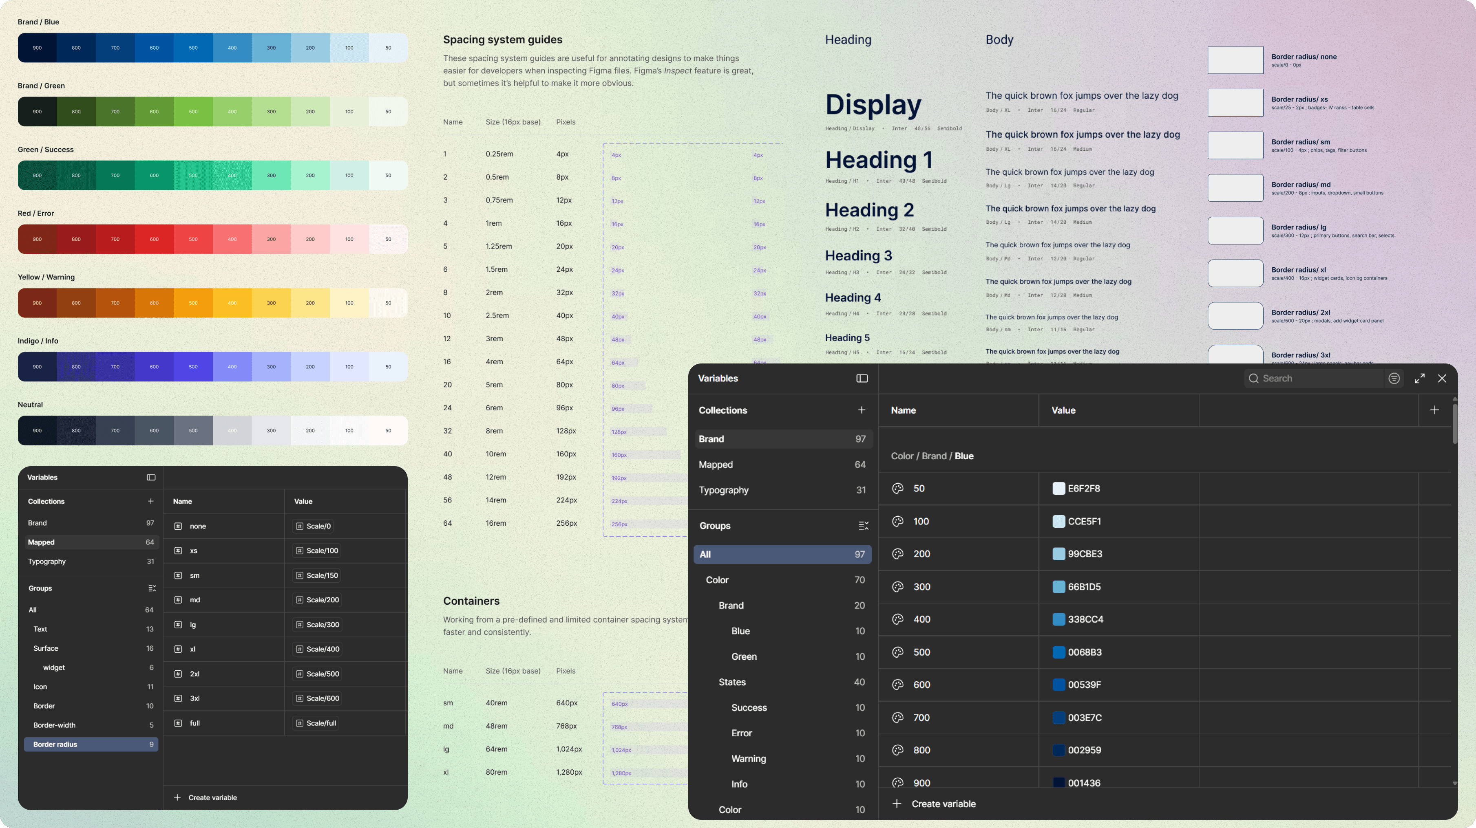Viewport: 1476px width, 828px height.
Task: Open the States group in tree
Action: [x=732, y=682]
